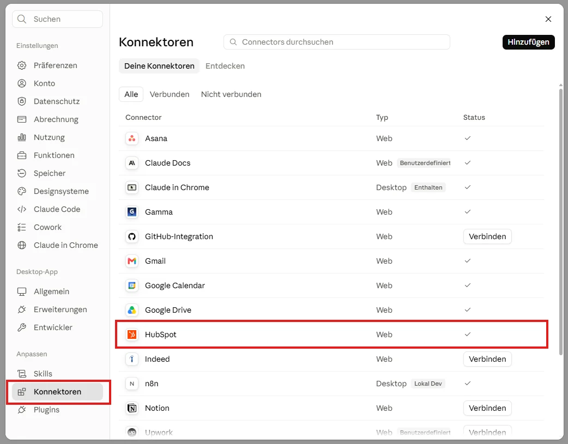568x444 pixels.
Task: Click the Claude in Chrome connector row icon
Action: tap(132, 187)
